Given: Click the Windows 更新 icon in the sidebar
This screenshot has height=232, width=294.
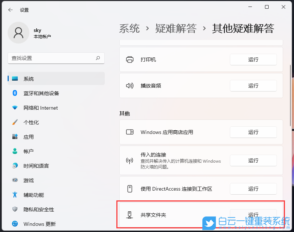Looking at the screenshot, I should pyautogui.click(x=15, y=224).
